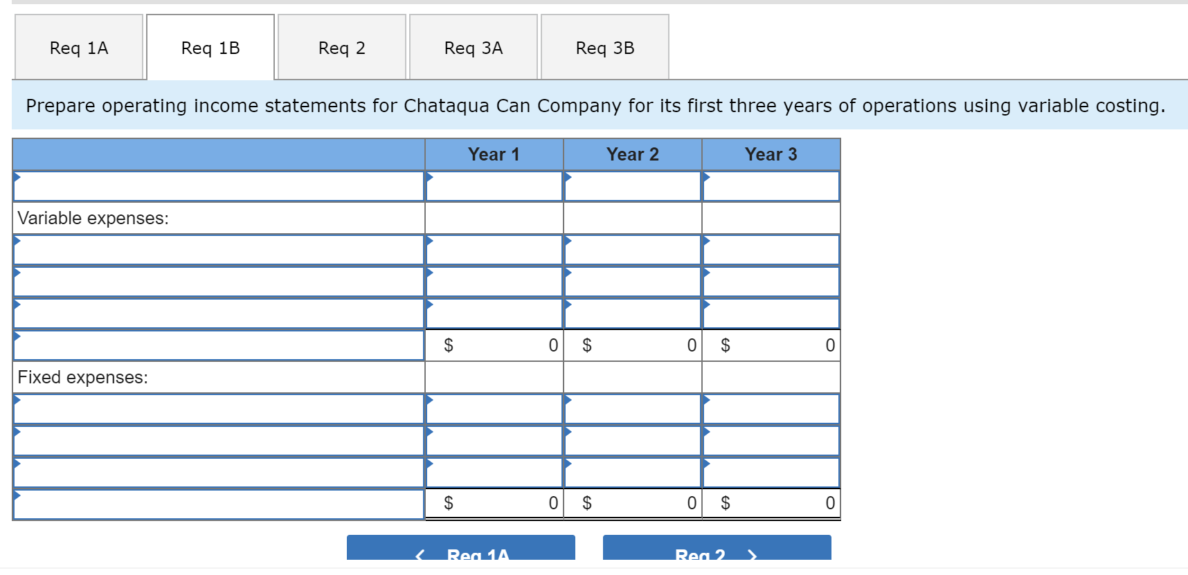The image size is (1188, 575).
Task: Click the Year 3 total fixed expenses amount cell
Action: tap(771, 503)
